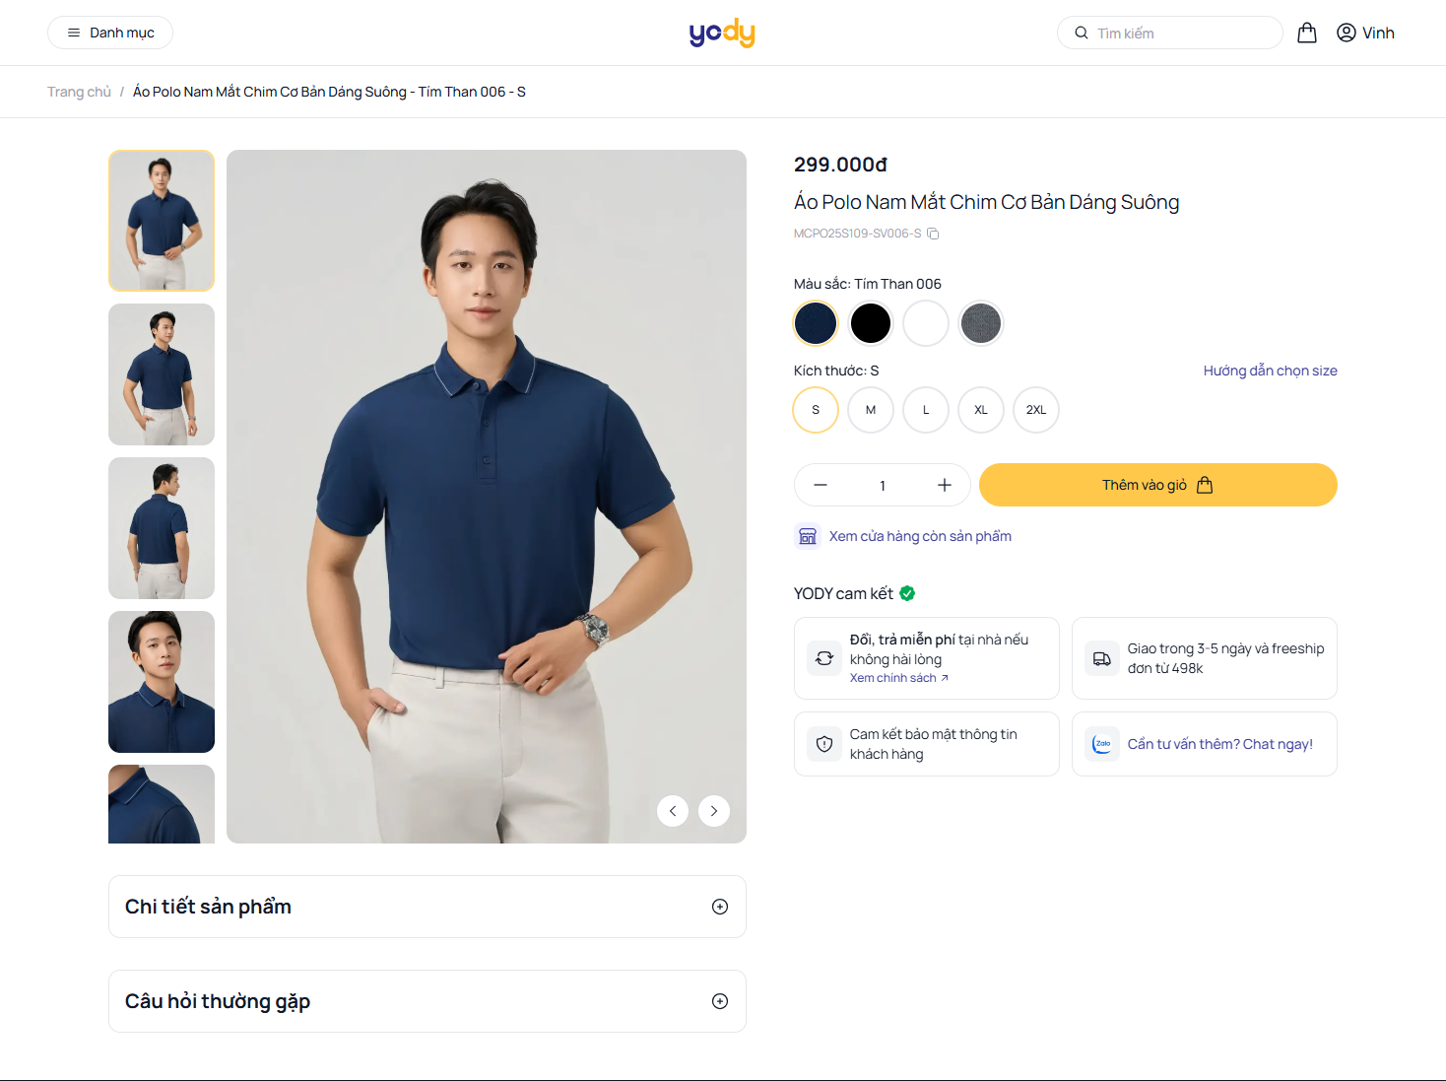
Task: Click the yody logo
Action: 722,33
